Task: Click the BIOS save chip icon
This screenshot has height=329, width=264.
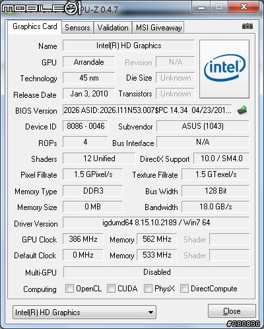Action: point(242,110)
